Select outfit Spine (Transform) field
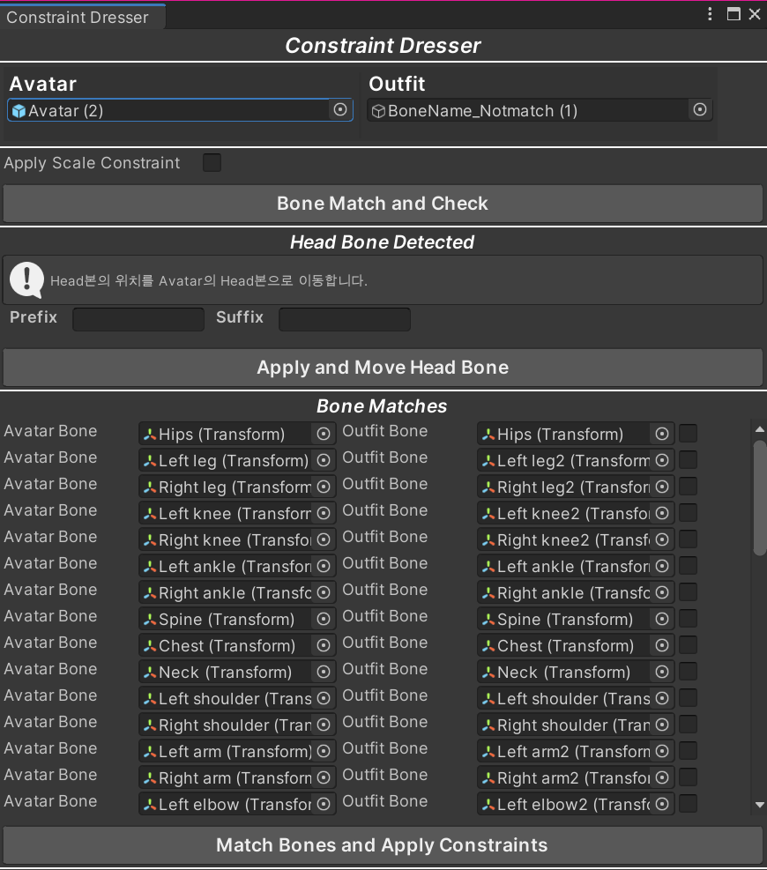The width and height of the screenshot is (767, 870). pyautogui.click(x=576, y=619)
